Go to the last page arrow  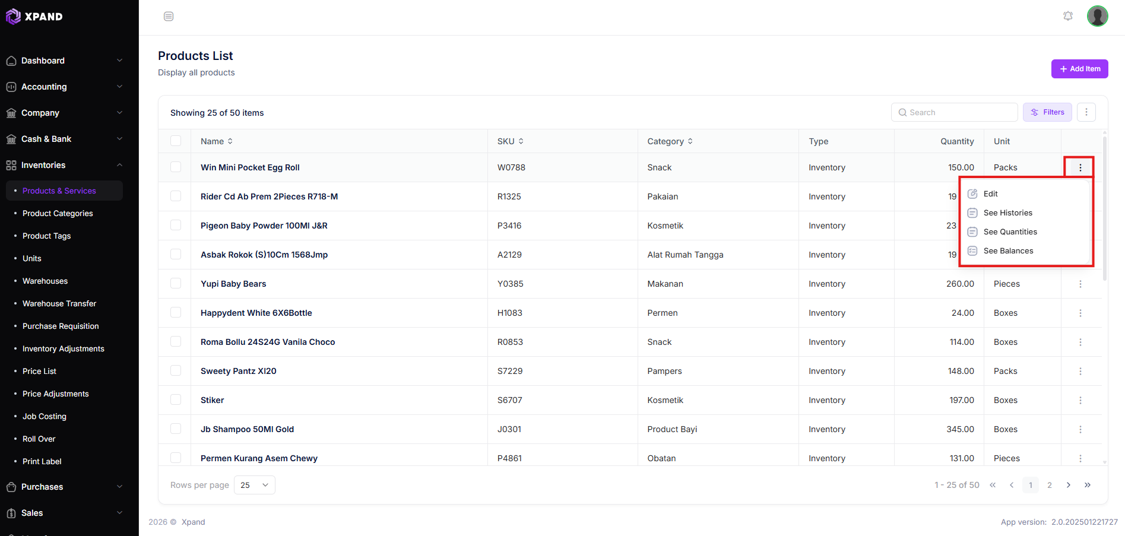tap(1088, 485)
